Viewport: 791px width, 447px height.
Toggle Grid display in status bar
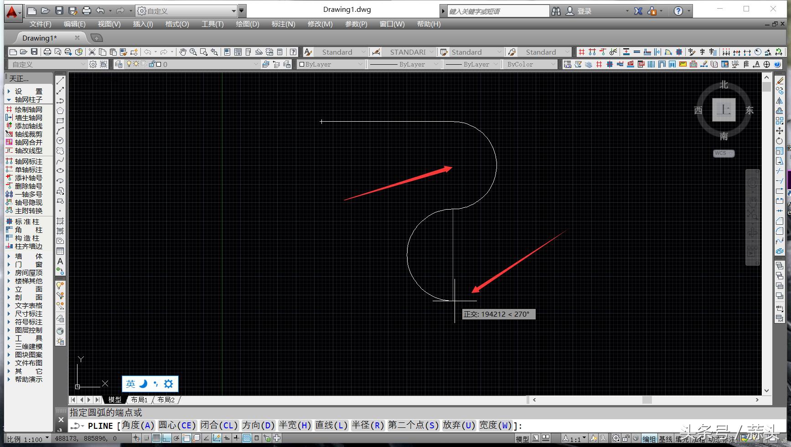pos(156,438)
